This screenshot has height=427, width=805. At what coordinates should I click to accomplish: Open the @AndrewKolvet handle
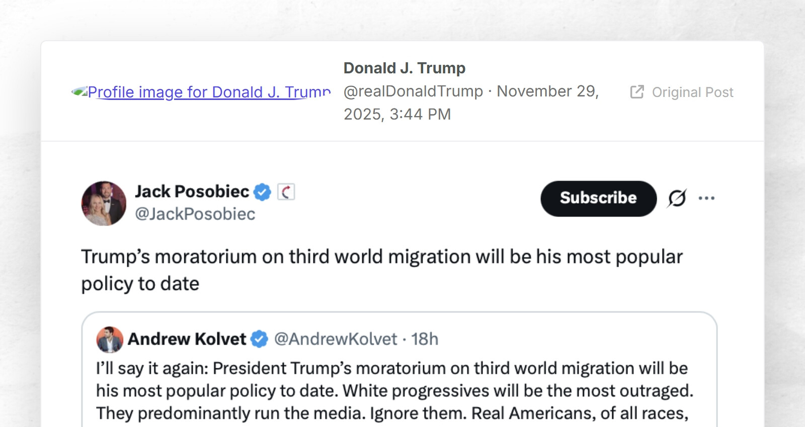[336, 339]
